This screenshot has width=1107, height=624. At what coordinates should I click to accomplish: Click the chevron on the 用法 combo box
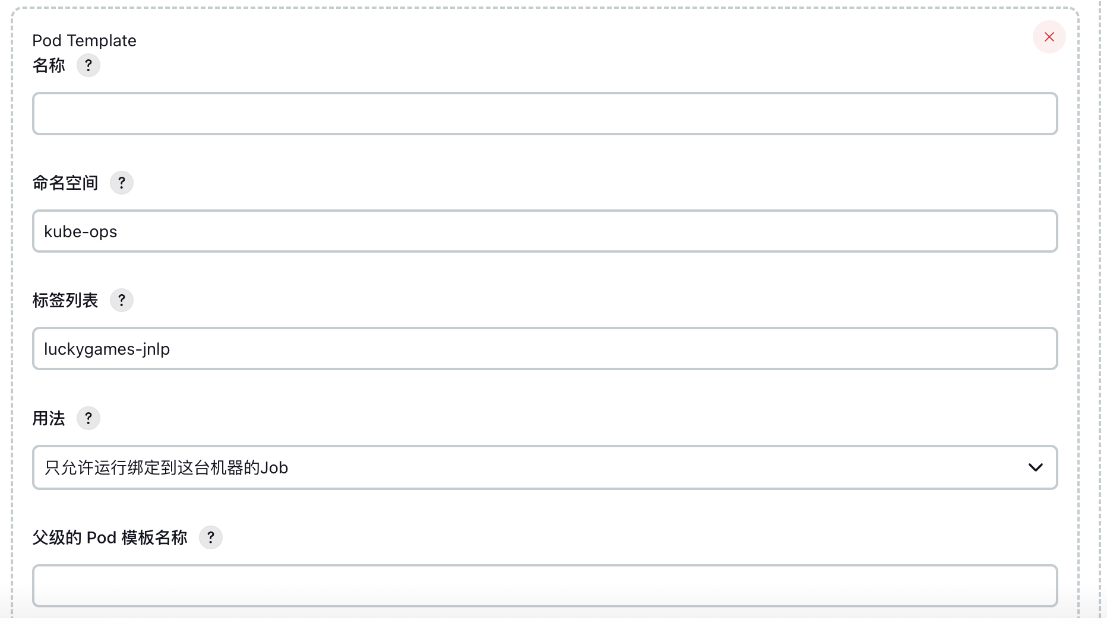(x=1036, y=467)
